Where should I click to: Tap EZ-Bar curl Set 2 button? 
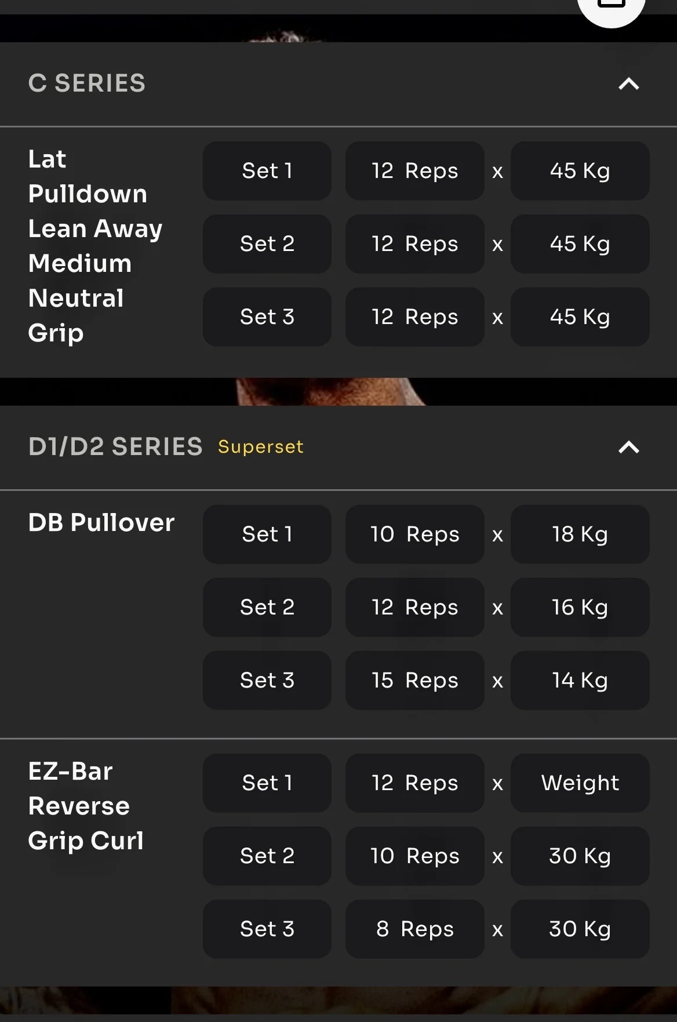point(267,856)
